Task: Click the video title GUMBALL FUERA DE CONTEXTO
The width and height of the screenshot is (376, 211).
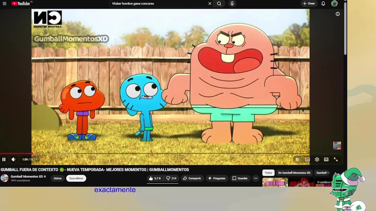Action: [x=95, y=170]
